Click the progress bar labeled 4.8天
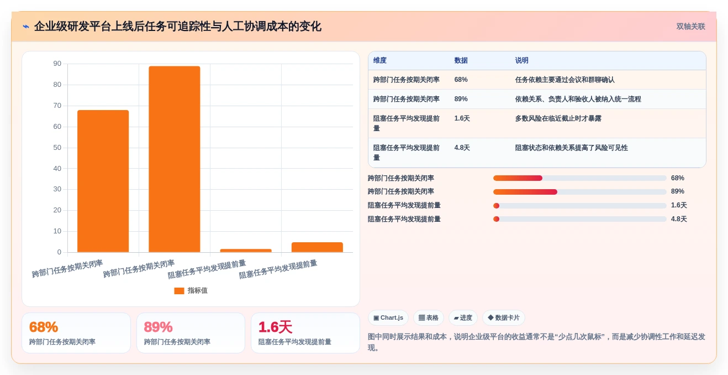728x375 pixels. click(579, 219)
